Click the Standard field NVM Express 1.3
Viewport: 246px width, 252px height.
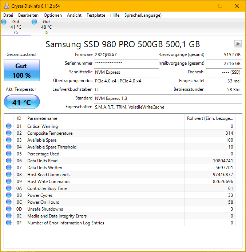click(x=168, y=98)
